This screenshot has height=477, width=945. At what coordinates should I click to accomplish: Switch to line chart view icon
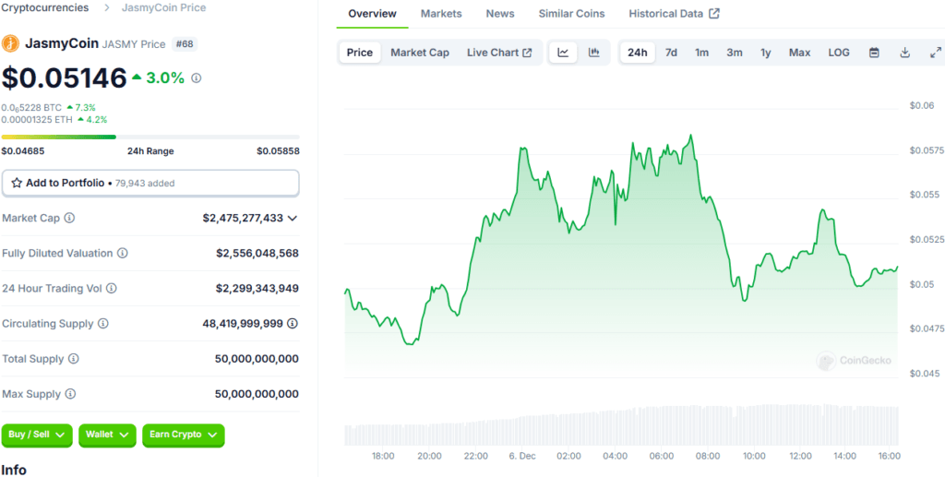[x=563, y=53]
